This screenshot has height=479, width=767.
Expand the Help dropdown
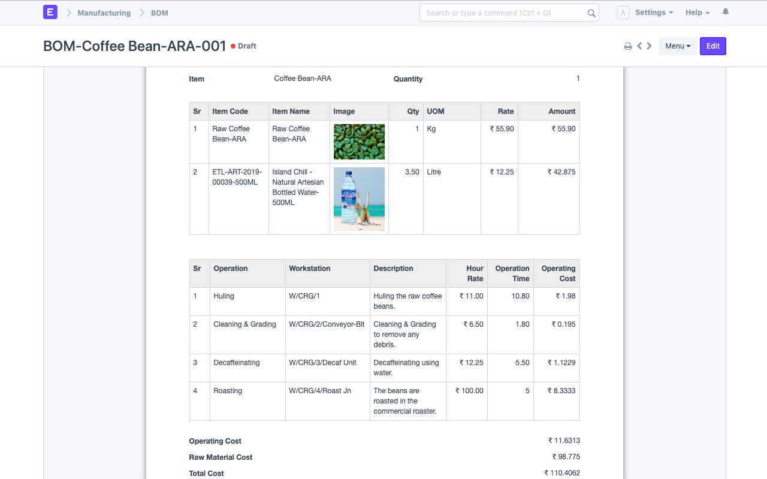tap(697, 13)
